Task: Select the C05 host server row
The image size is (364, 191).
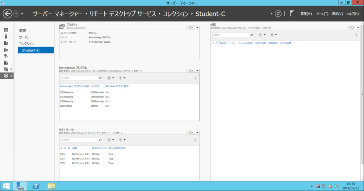Action: (129, 163)
